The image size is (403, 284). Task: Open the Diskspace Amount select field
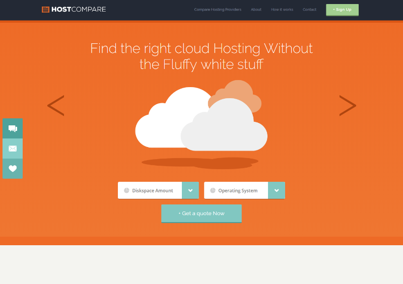(x=158, y=190)
